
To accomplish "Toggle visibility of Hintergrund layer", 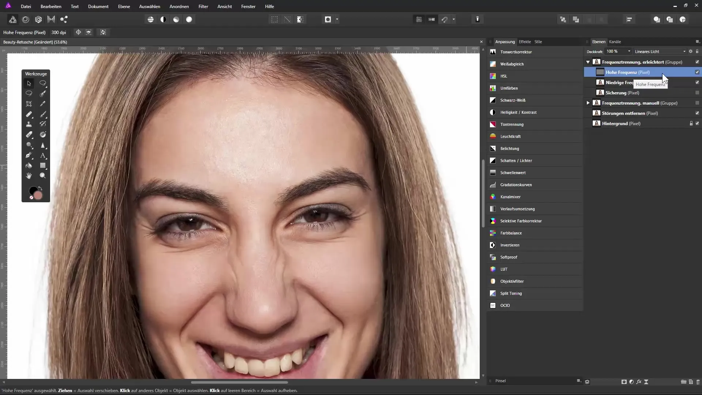I will pos(697,124).
